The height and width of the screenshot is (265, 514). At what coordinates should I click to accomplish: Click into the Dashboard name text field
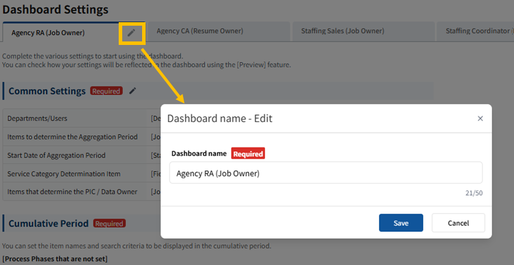[325, 173]
